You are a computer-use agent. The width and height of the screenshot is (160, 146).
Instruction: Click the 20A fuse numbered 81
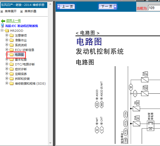click(136, 124)
